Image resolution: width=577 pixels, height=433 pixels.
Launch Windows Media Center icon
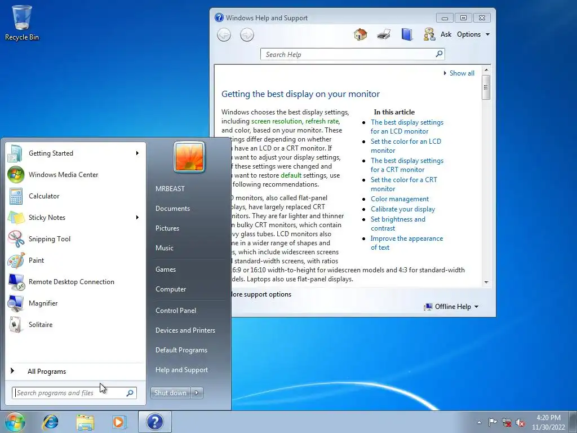click(15, 175)
